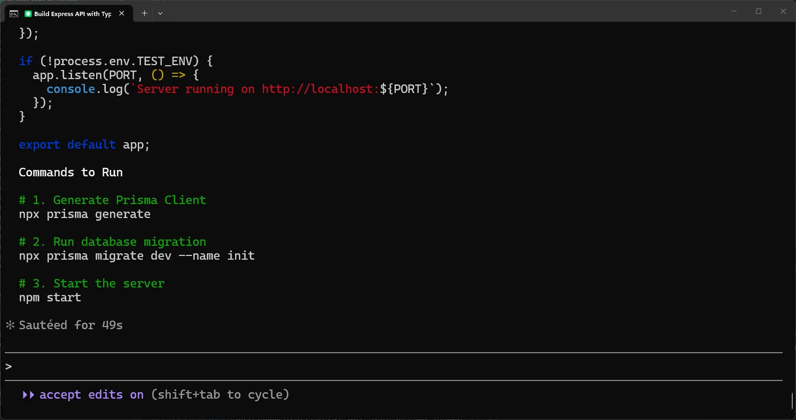Open a new terminal tab with the plus icon
The height and width of the screenshot is (420, 796).
(x=144, y=13)
